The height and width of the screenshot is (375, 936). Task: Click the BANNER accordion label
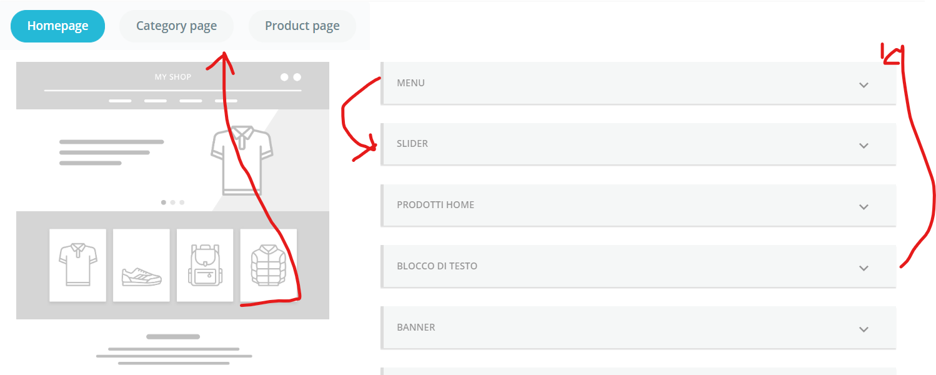point(416,327)
